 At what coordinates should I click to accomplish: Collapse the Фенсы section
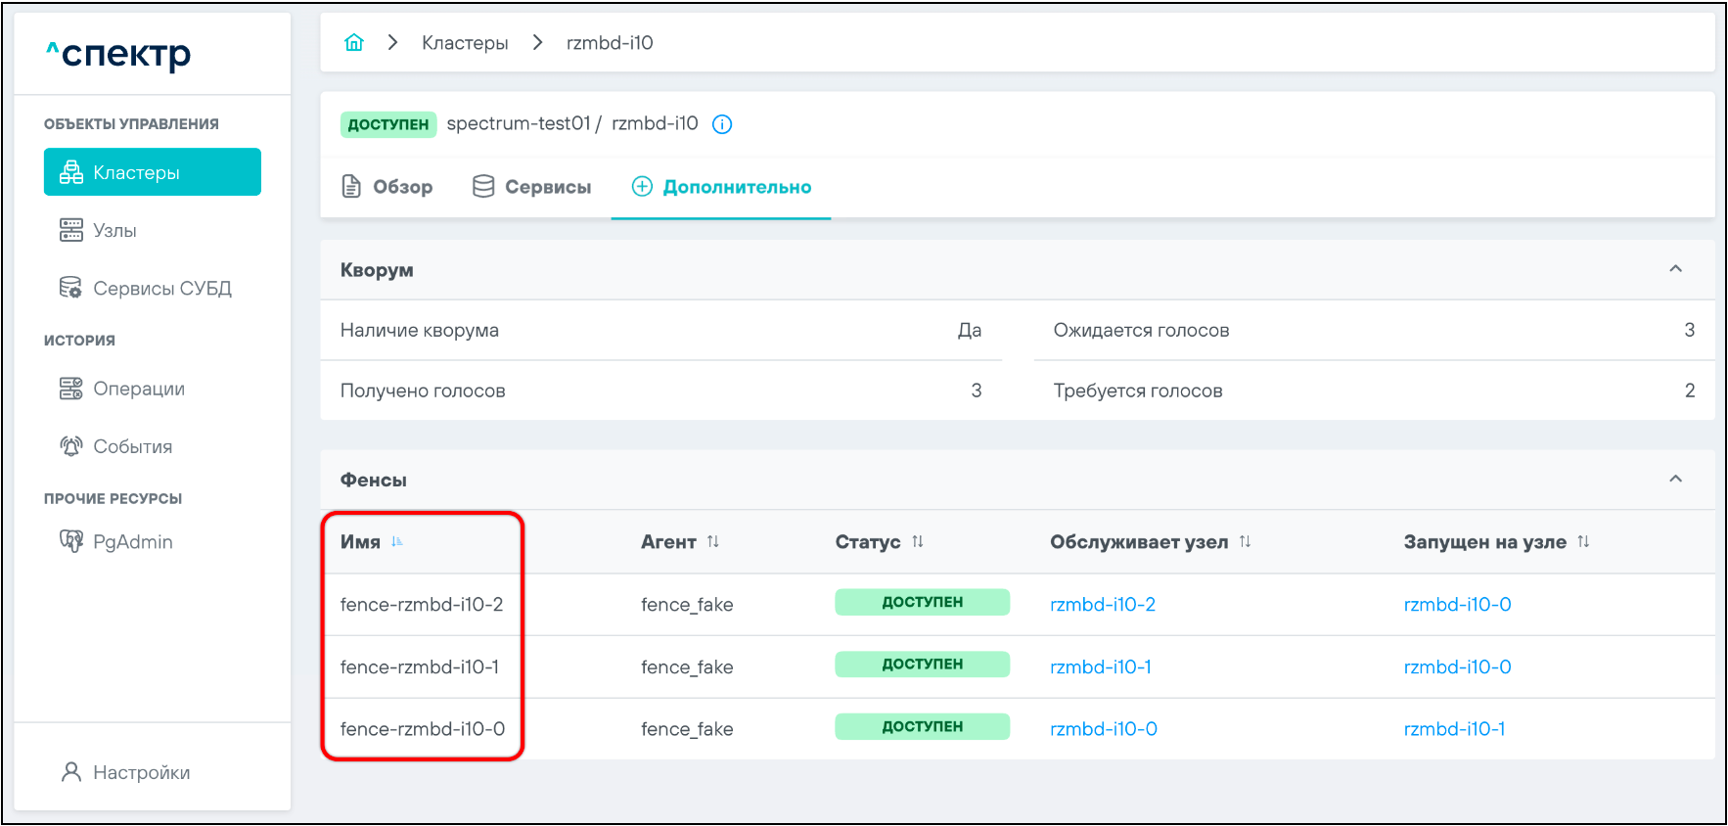point(1675,480)
